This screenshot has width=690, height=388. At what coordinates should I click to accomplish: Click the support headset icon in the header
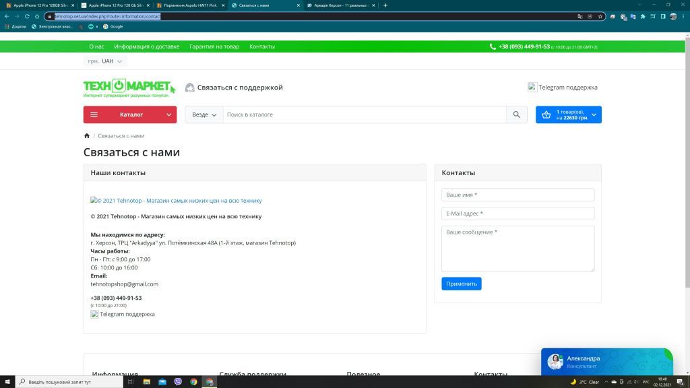click(x=190, y=88)
